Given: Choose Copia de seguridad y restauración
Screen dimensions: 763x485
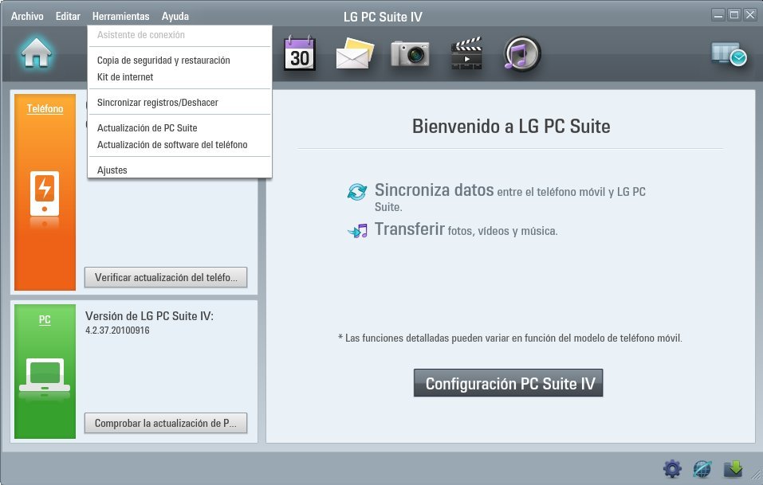Looking at the screenshot, I should (179, 61).
